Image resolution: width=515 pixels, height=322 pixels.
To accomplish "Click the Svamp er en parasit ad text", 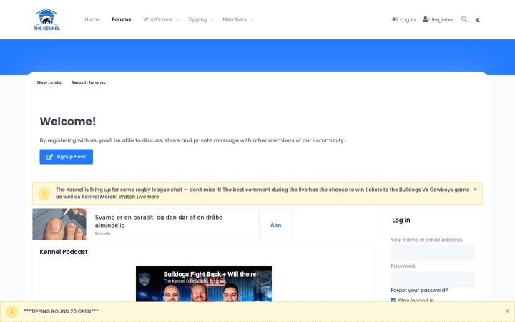I will [x=159, y=221].
